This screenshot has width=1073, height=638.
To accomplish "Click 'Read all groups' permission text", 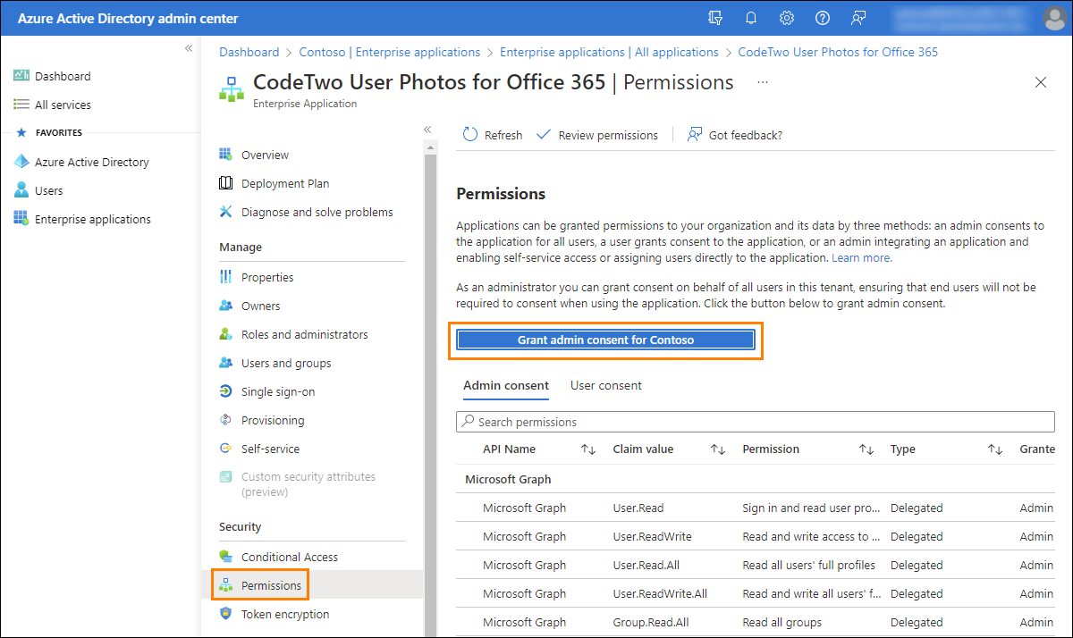I will click(782, 622).
